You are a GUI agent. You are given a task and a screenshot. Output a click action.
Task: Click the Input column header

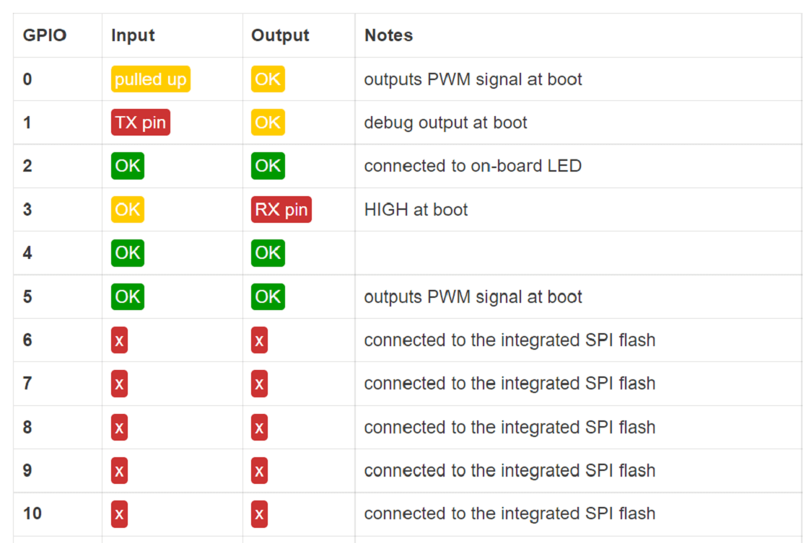[133, 35]
